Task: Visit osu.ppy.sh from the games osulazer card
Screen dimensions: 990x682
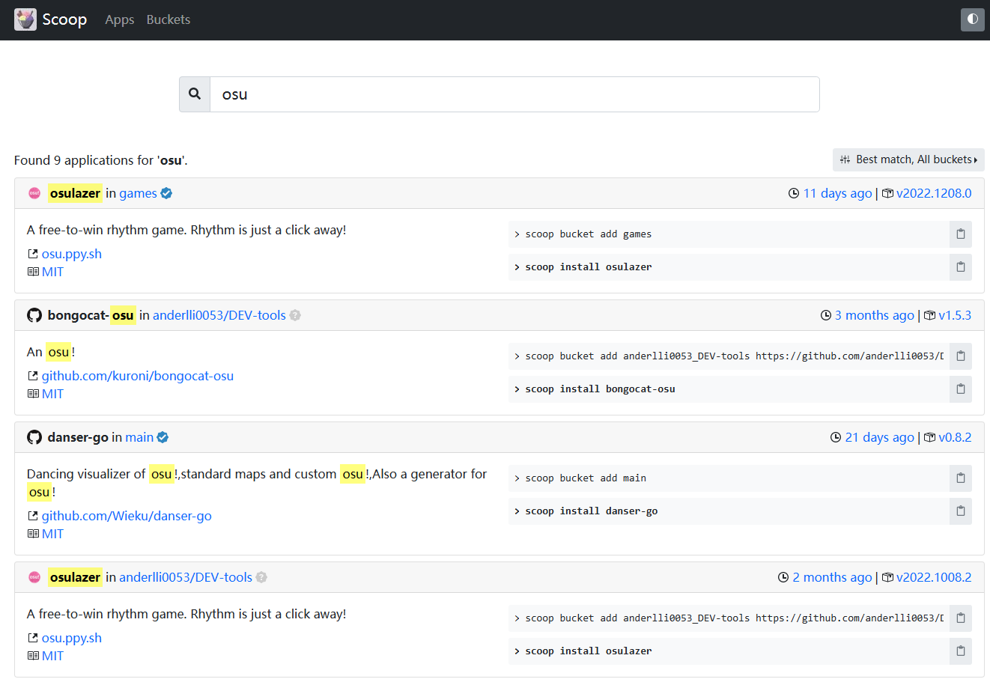Action: tap(72, 254)
